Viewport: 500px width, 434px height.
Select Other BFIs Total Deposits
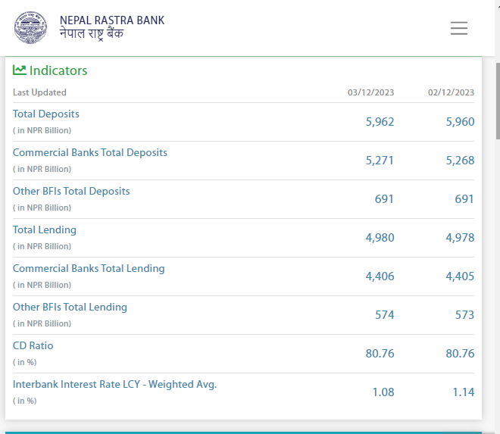click(71, 191)
